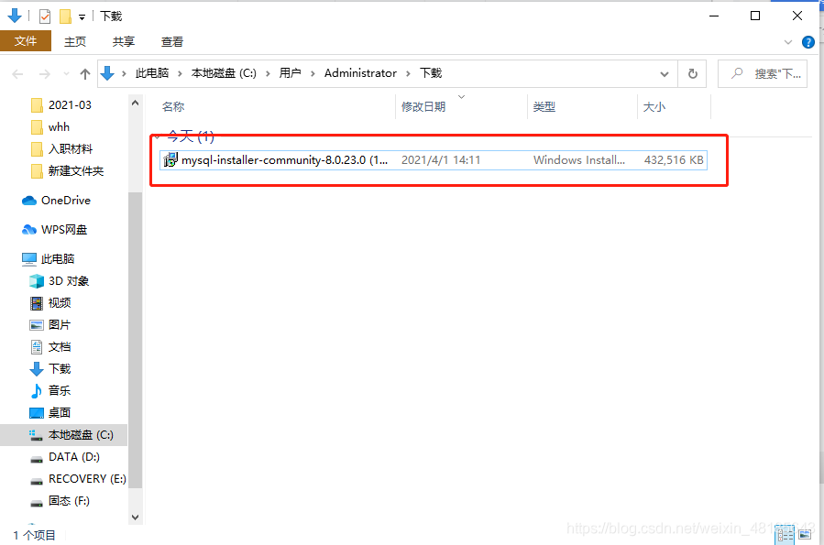Image resolution: width=824 pixels, height=545 pixels.
Task: Click the blue download arrow in title bar
Action: 15,16
